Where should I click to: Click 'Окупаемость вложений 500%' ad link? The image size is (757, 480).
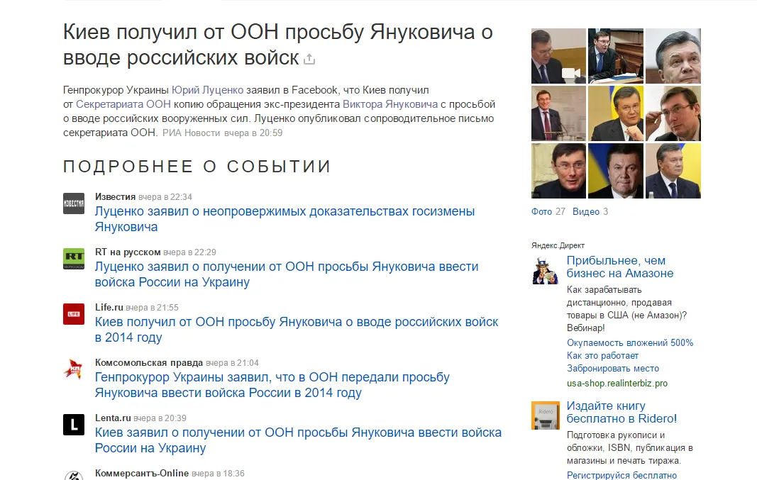pyautogui.click(x=630, y=343)
